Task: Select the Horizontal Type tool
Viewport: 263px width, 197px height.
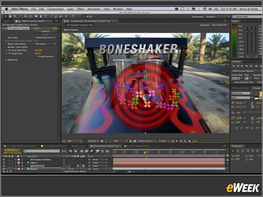Action: point(46,16)
